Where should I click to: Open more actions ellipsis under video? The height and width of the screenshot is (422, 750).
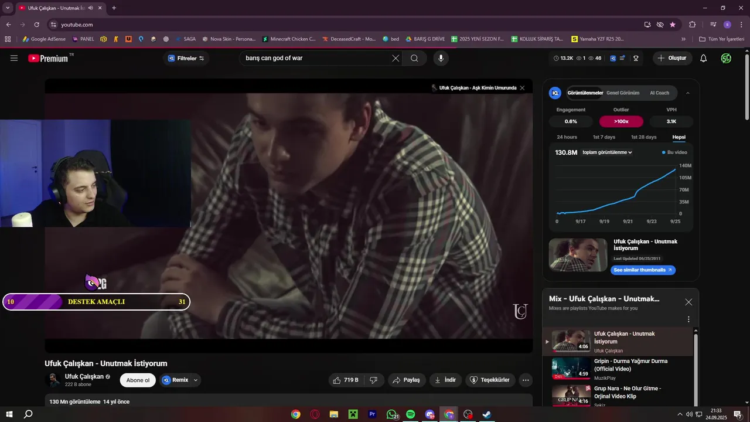point(526,380)
